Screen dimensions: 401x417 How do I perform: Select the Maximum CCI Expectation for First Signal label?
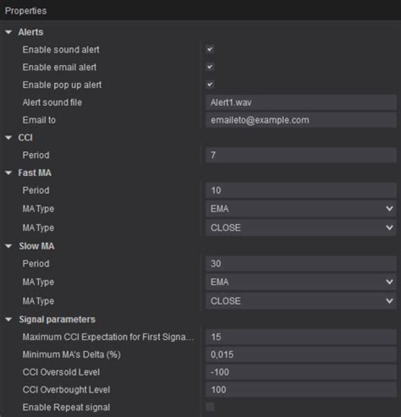tap(108, 337)
